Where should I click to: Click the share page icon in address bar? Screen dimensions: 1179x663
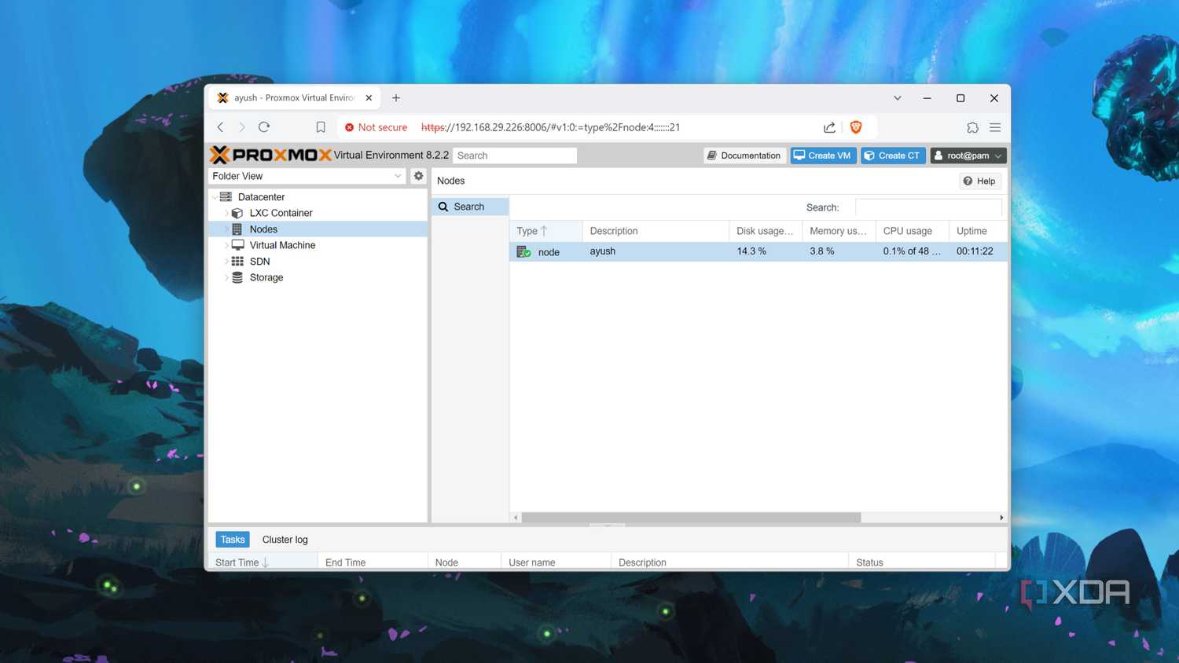pyautogui.click(x=829, y=127)
